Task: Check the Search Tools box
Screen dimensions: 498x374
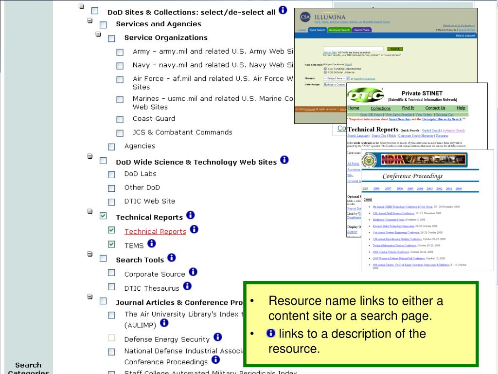Action: click(103, 258)
